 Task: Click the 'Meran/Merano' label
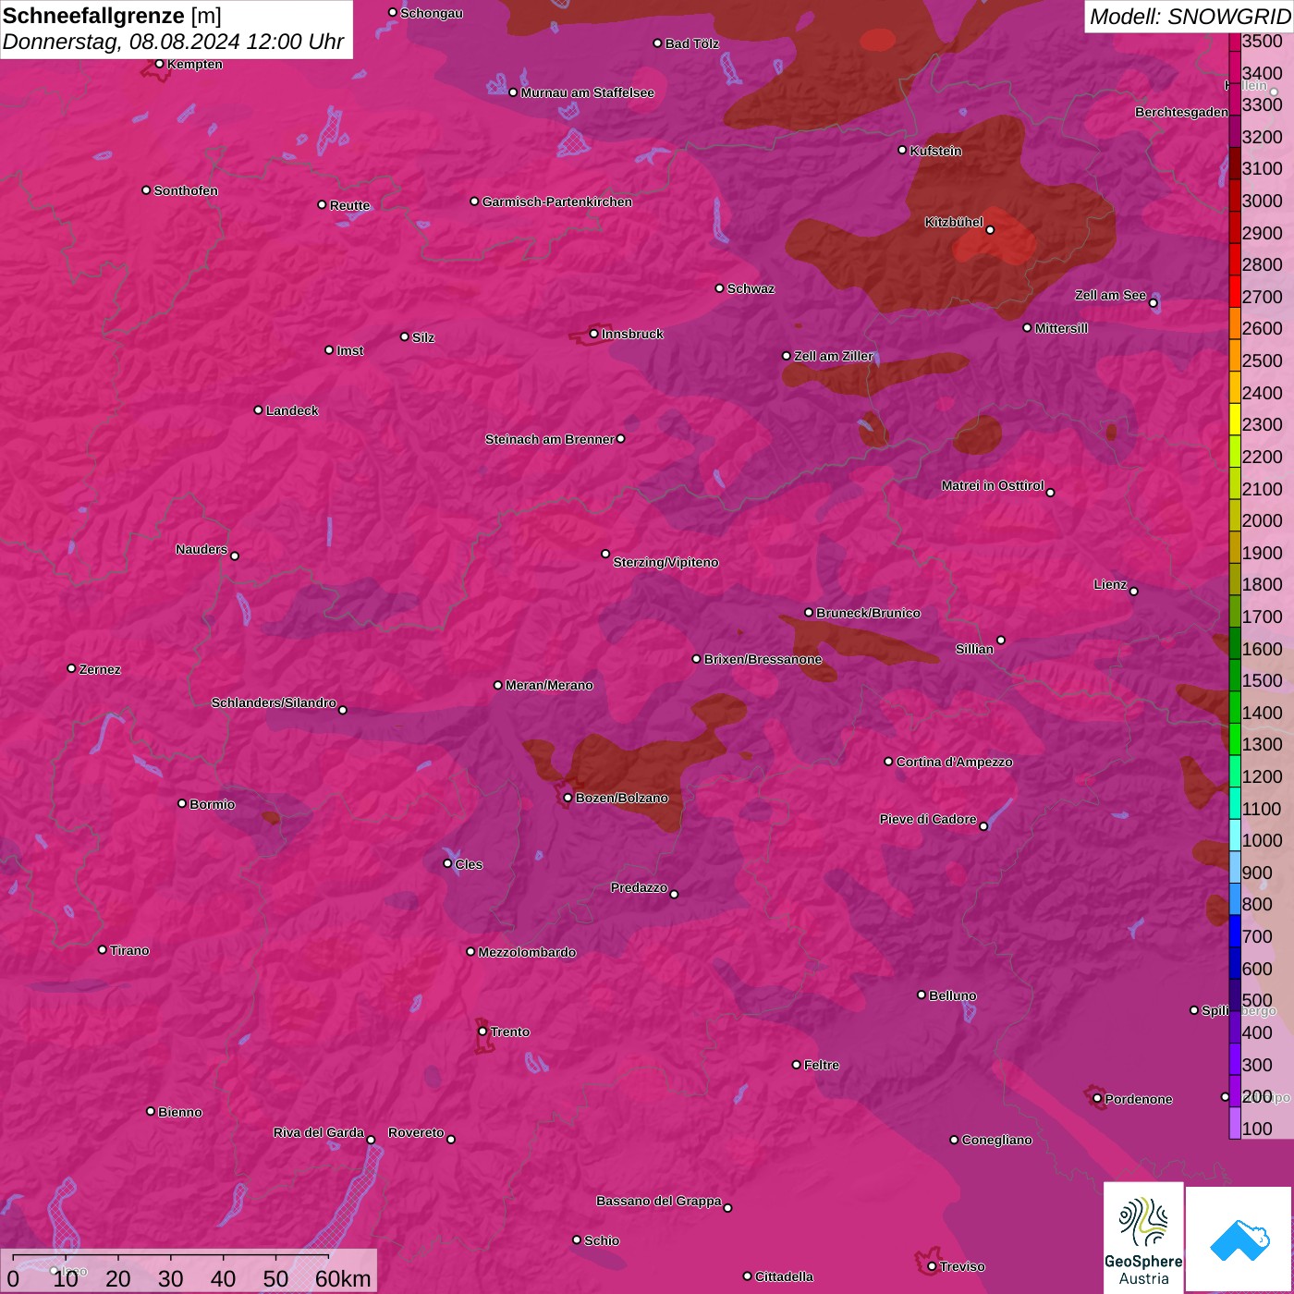pos(549,685)
